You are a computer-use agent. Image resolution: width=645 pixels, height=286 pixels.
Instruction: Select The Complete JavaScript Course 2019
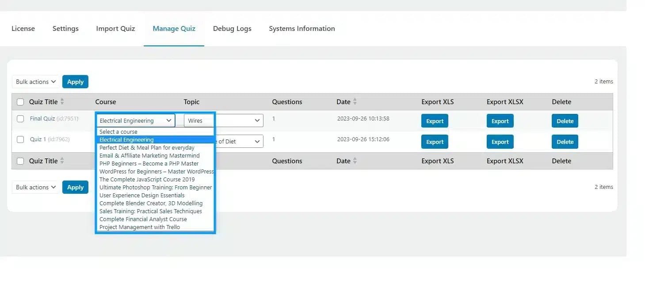click(x=155, y=180)
